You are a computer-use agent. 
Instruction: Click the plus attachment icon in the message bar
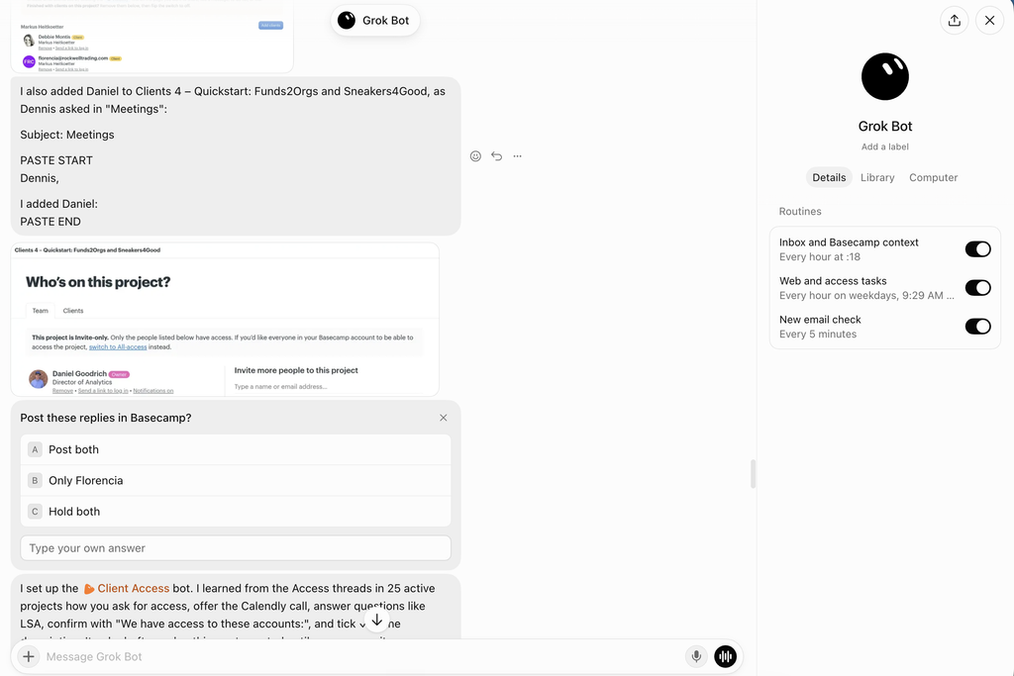tap(29, 656)
